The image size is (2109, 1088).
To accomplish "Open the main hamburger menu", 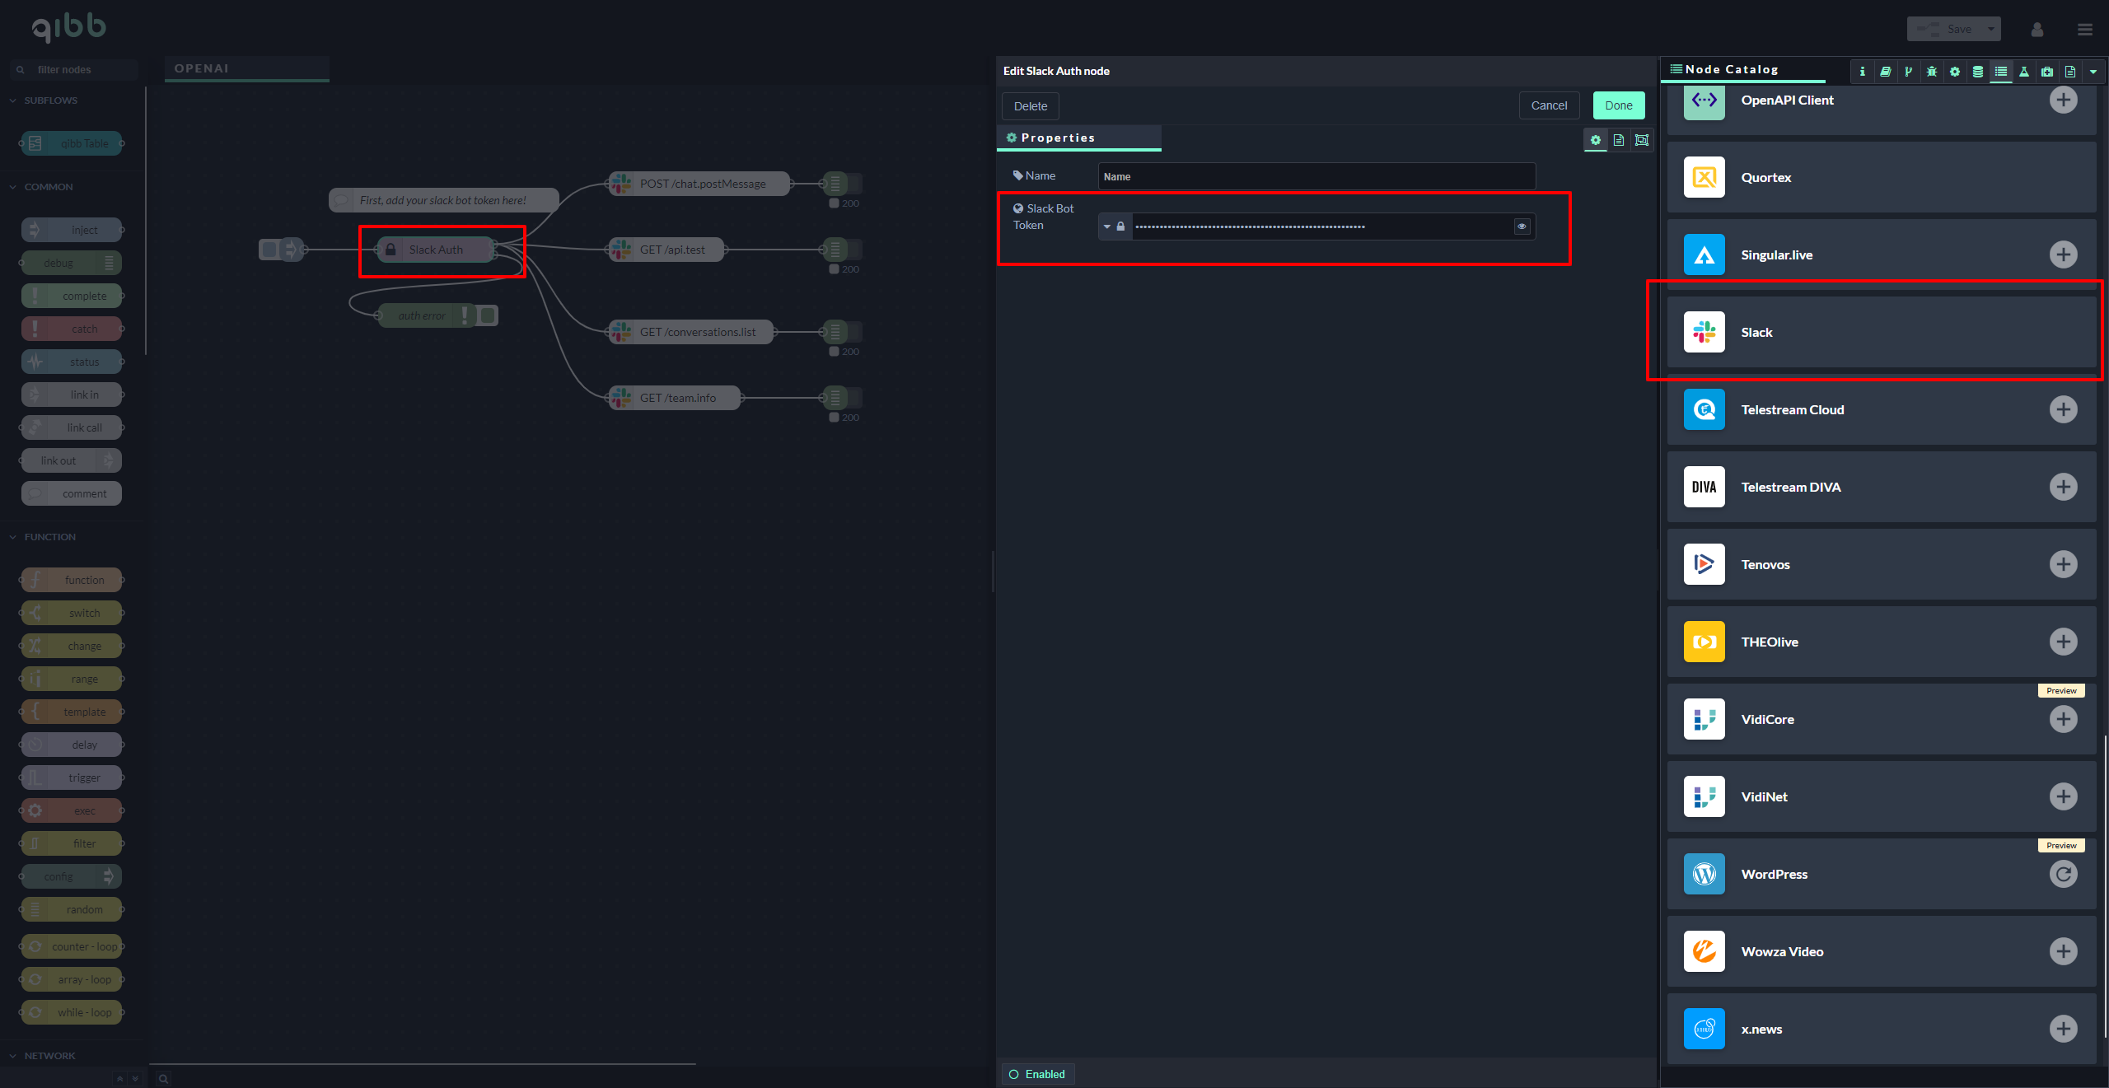I will 2085,30.
